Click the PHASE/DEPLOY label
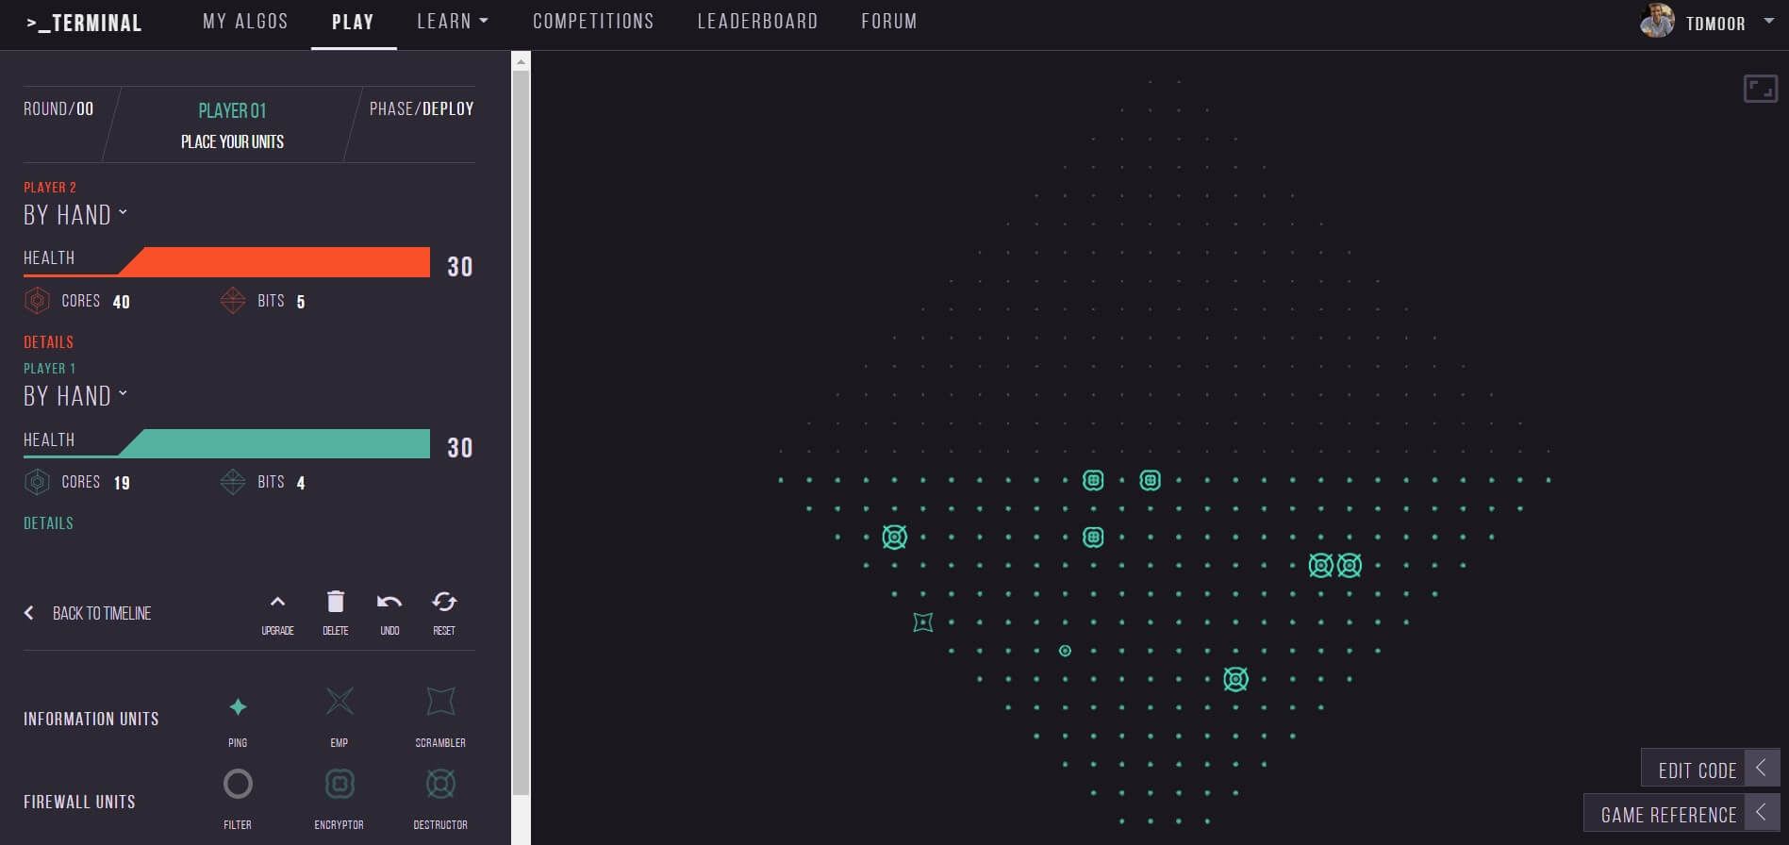The image size is (1789, 845). pyautogui.click(x=422, y=109)
